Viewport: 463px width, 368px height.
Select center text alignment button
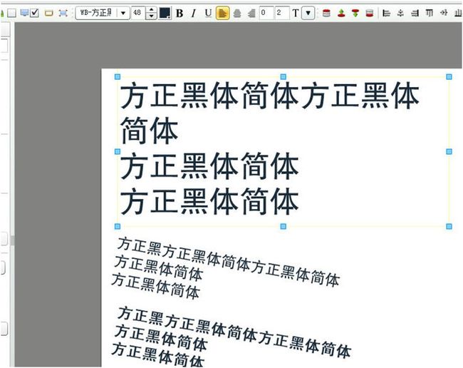pyautogui.click(x=237, y=14)
